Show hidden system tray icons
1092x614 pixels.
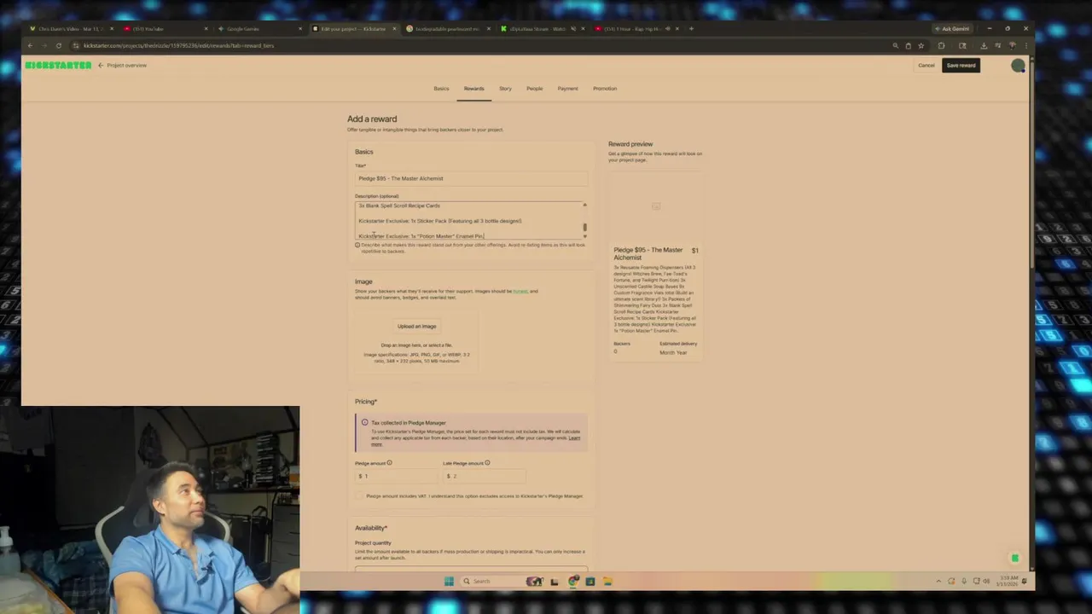(x=938, y=582)
